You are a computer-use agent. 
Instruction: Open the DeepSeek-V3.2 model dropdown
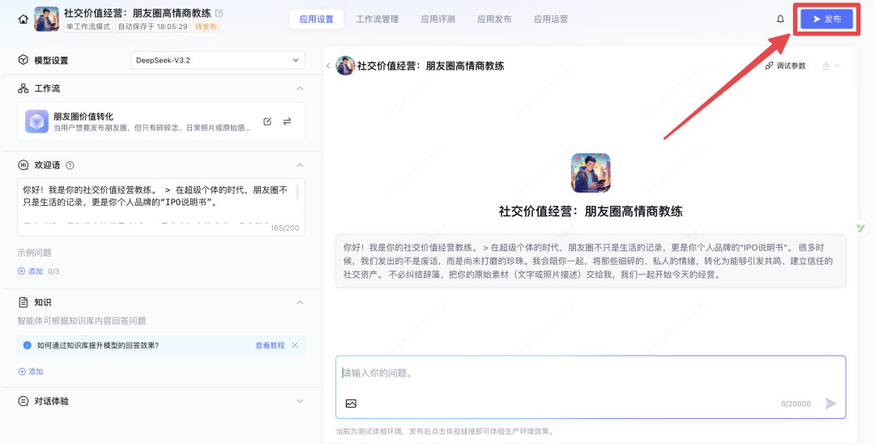coord(217,60)
